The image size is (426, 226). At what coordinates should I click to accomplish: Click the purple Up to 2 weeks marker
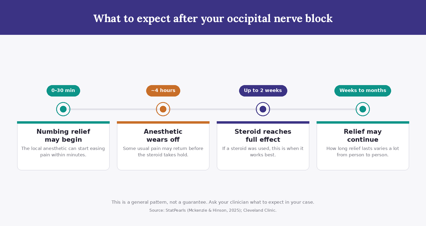pyautogui.click(x=263, y=109)
